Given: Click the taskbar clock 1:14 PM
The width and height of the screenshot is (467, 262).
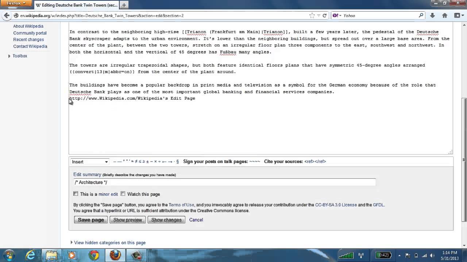Looking at the screenshot, I should click(x=449, y=255).
